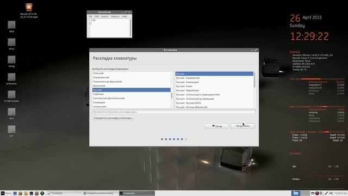The height and width of the screenshot is (196, 348).
Task: Click the Untitled editor's vertical scrollbar
Action: [x=130, y=28]
